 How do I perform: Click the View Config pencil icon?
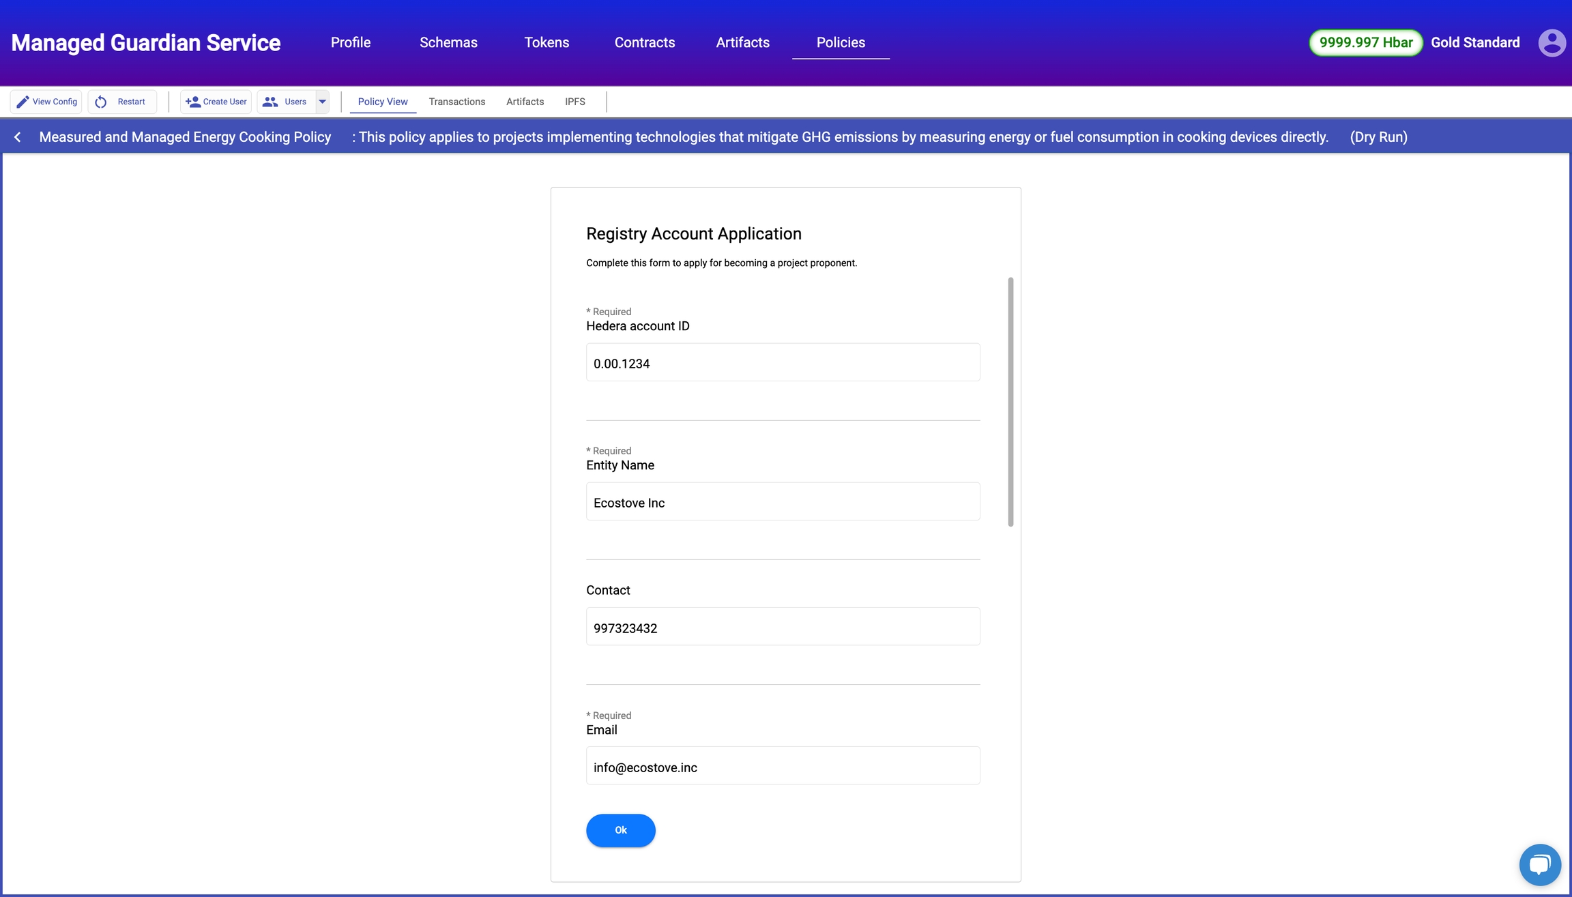click(23, 102)
